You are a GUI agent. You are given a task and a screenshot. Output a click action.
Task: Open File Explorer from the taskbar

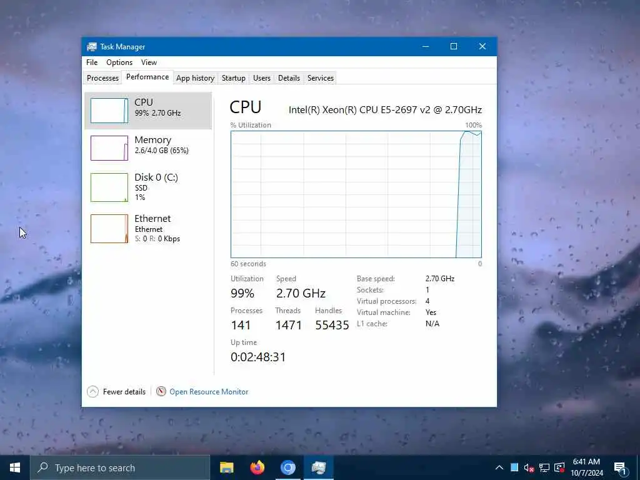point(226,467)
